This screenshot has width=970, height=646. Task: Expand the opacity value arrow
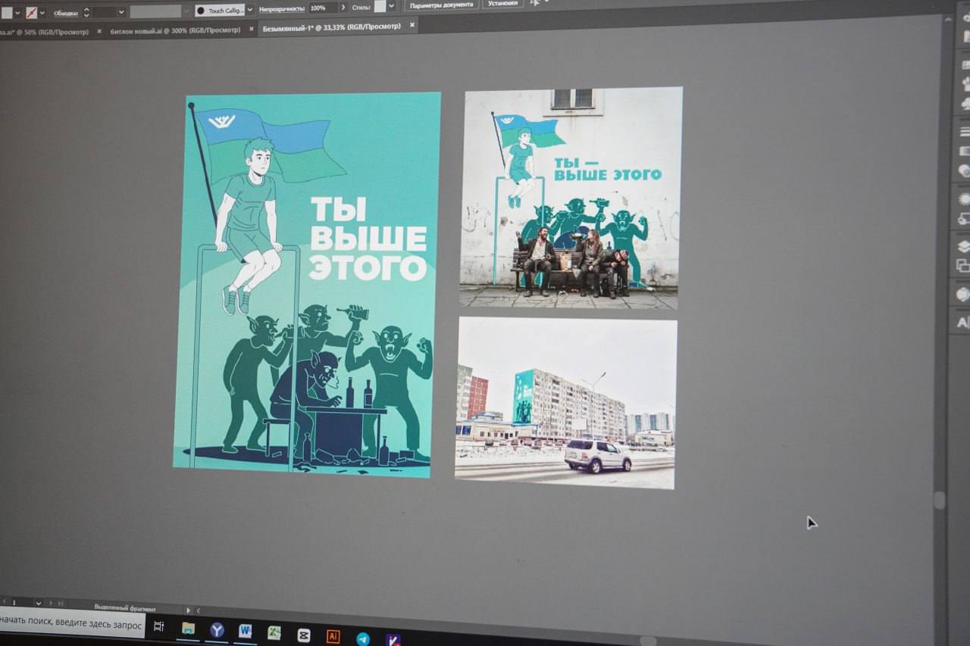pos(343,8)
